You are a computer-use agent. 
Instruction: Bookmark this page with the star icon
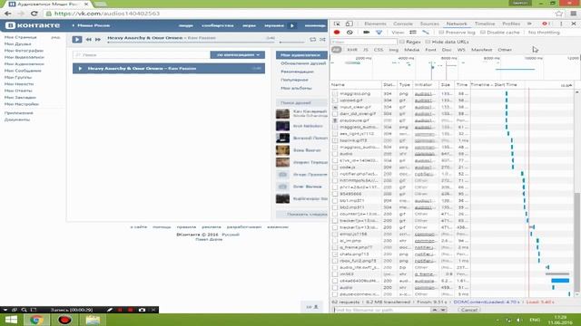click(559, 14)
